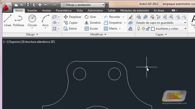
Task: Open the Módulos de extensión tab
Action: [135, 11]
